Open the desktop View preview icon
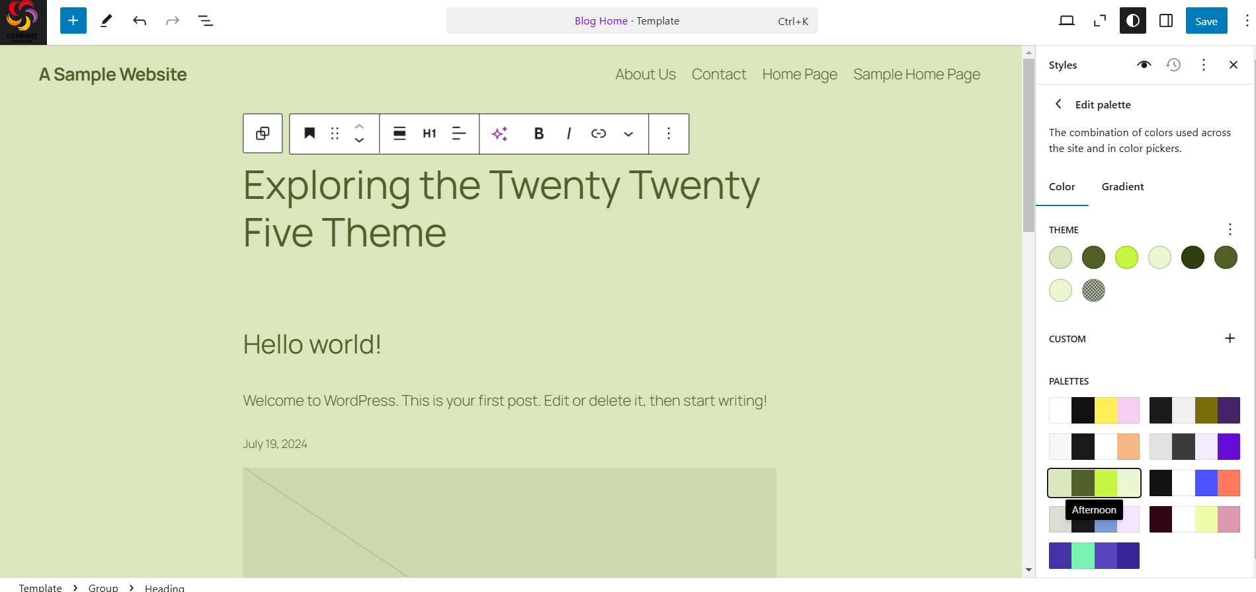 pyautogui.click(x=1067, y=20)
